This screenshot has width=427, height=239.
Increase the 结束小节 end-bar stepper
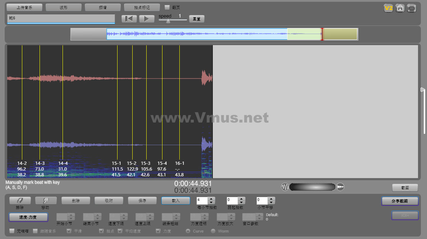point(97,215)
